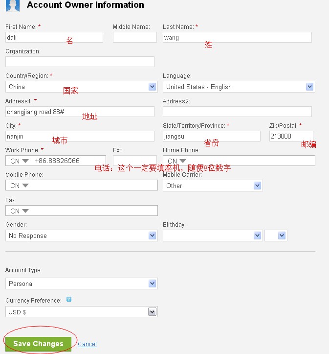
Task: Expand the Language dropdown
Action: [x=239, y=87]
